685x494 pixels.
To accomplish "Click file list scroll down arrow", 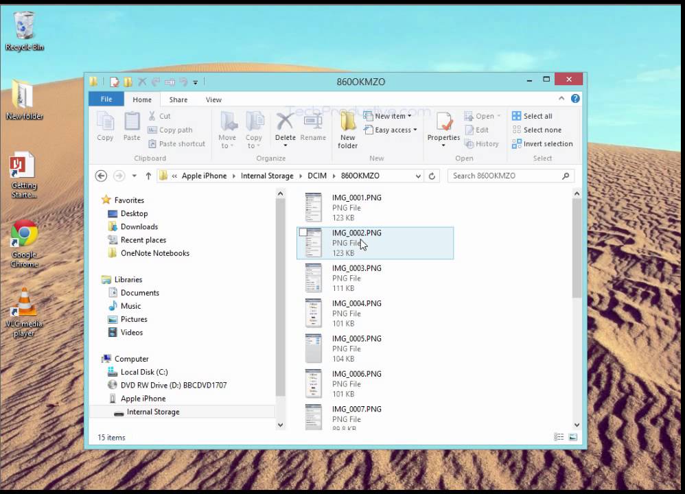I will (577, 425).
